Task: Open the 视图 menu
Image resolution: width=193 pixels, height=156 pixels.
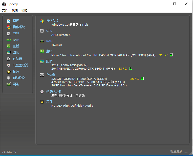Action: pos(15,10)
